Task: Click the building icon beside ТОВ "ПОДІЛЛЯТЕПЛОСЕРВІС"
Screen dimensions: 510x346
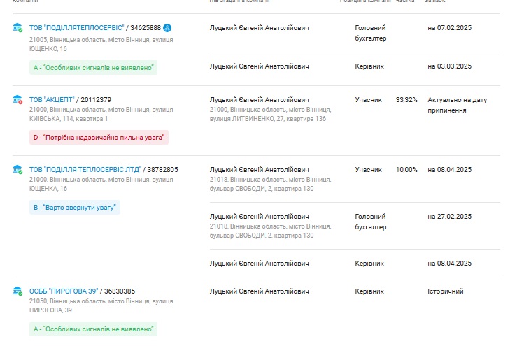Action: tap(17, 28)
